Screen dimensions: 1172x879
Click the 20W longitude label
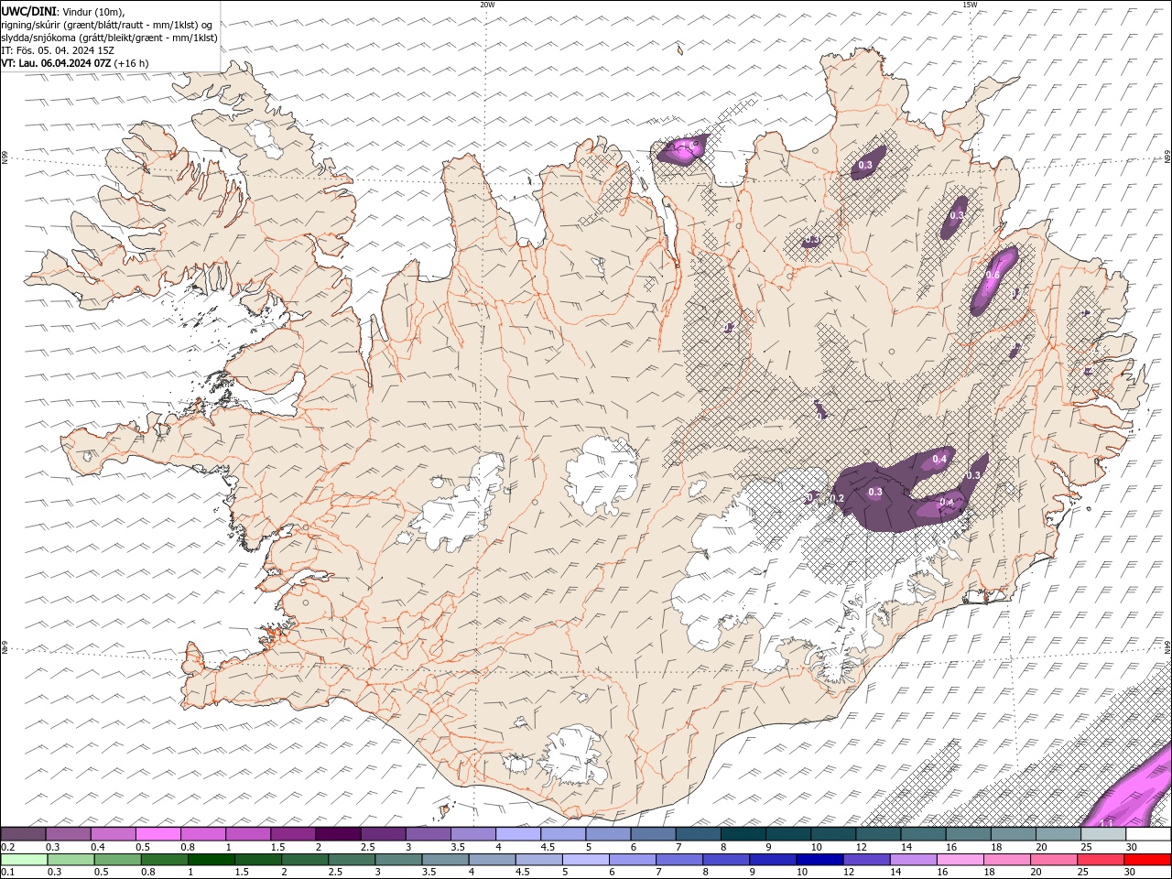coord(487,5)
